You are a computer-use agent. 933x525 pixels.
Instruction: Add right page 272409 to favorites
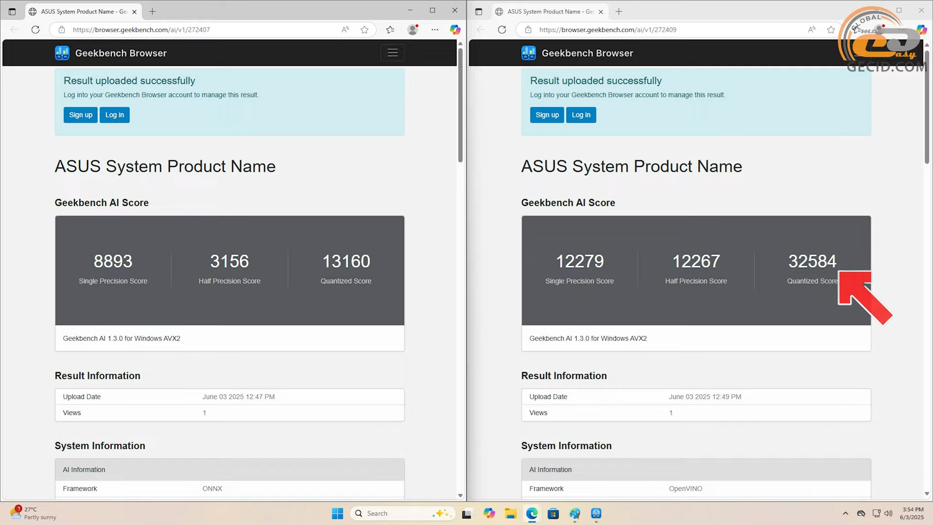pyautogui.click(x=831, y=30)
